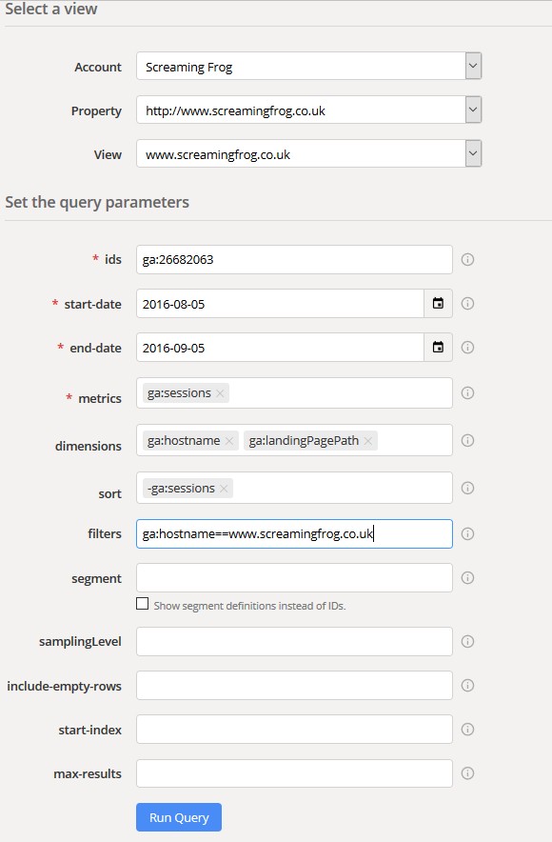Click the info icon next to max-results
Image resolution: width=552 pixels, height=842 pixels.
pyautogui.click(x=468, y=773)
